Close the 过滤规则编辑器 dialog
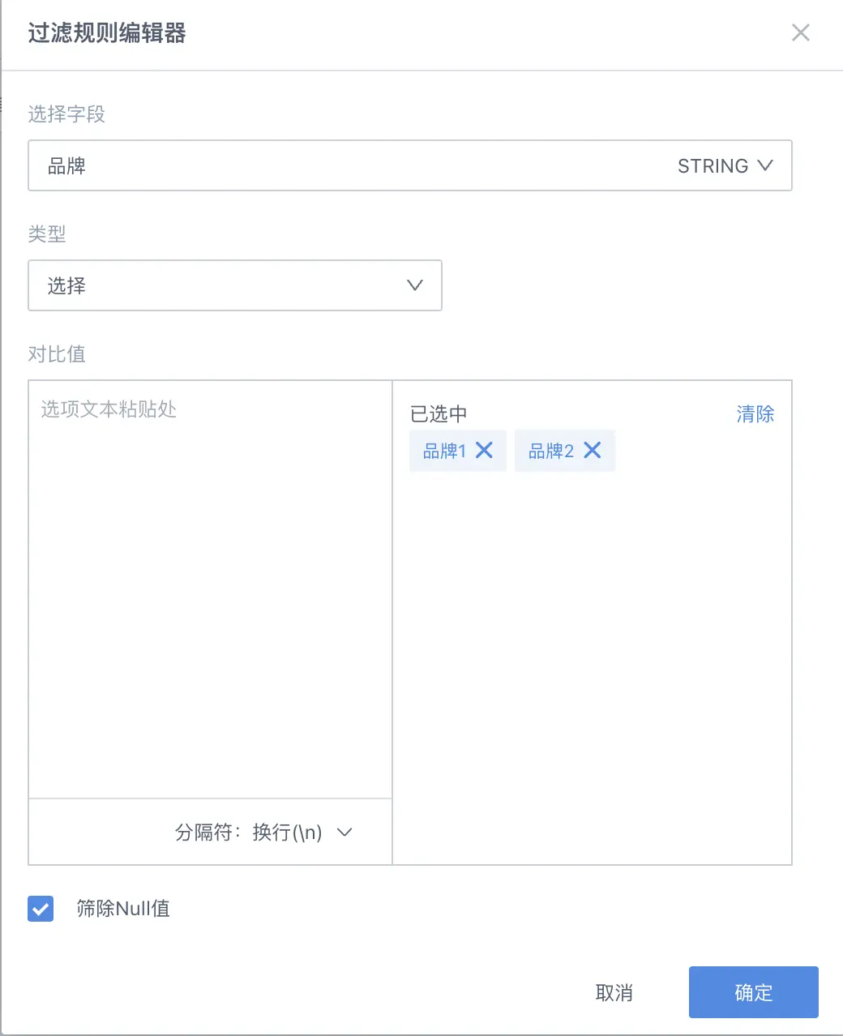 point(800,32)
